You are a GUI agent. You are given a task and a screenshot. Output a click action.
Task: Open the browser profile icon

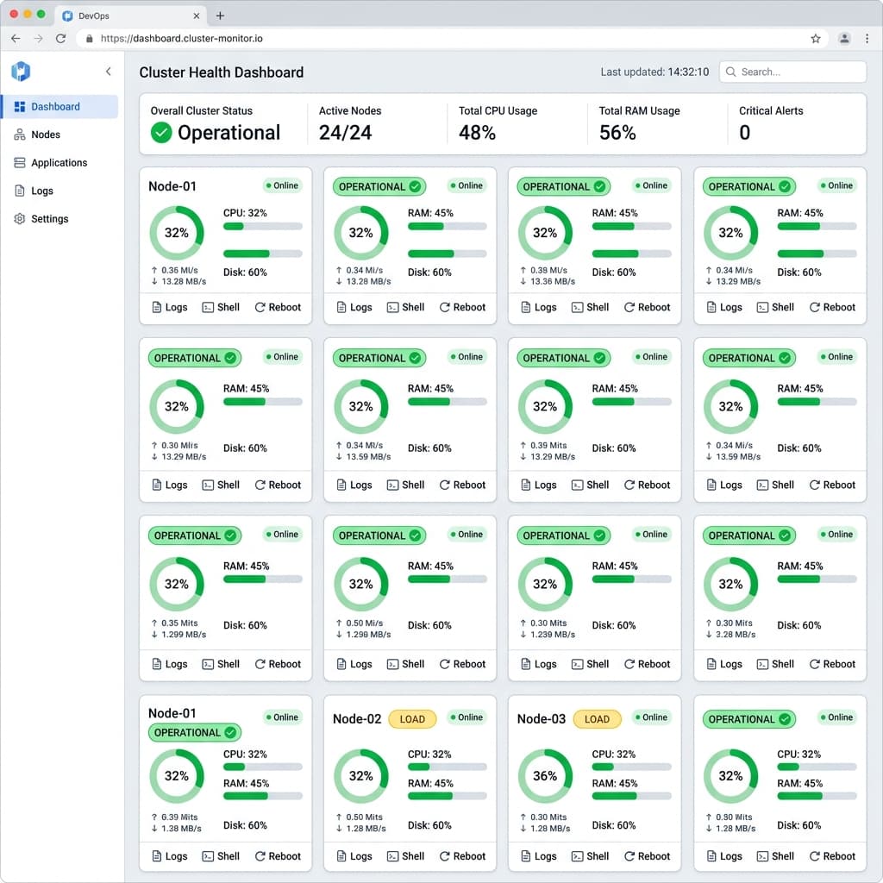click(844, 38)
